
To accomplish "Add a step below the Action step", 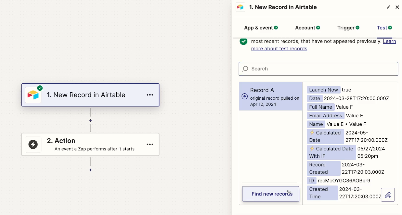I will click(x=90, y=170).
